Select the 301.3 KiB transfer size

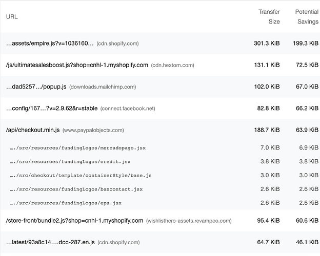click(x=267, y=43)
